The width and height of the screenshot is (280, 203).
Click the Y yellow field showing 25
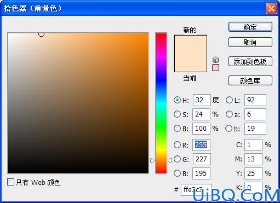253,173
